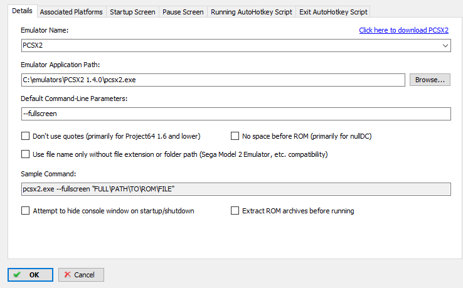Toggle Extract ROM archives before running
The width and height of the screenshot is (463, 288).
tap(235, 211)
